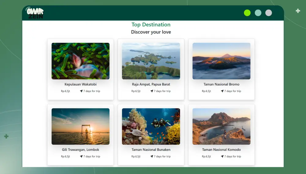Click the Omar Zein logo
Image resolution: width=306 pixels, height=174 pixels.
(35, 13)
